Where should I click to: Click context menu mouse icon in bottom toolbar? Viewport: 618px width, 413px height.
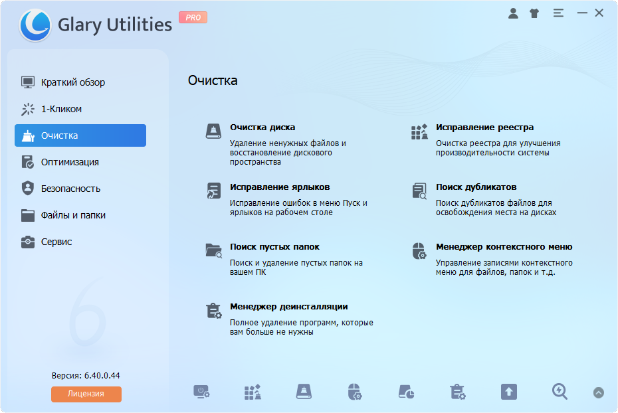[355, 392]
